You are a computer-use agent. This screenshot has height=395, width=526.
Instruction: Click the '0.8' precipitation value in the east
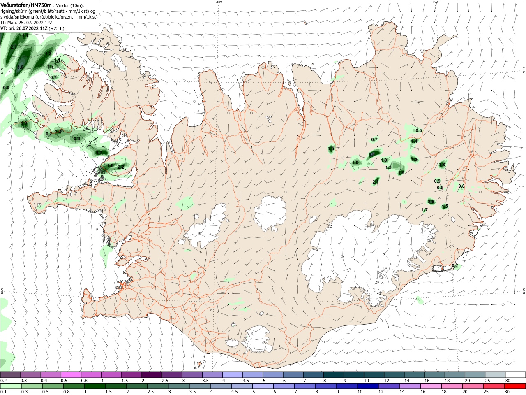(461, 186)
